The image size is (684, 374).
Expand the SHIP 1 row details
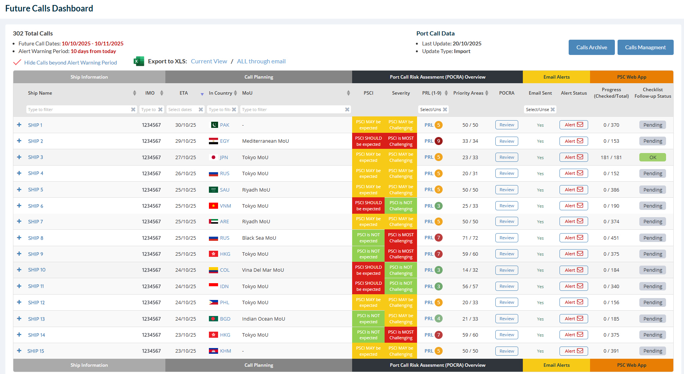(19, 125)
